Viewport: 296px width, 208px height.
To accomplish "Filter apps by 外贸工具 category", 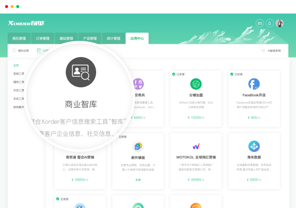I will click(x=19, y=90).
